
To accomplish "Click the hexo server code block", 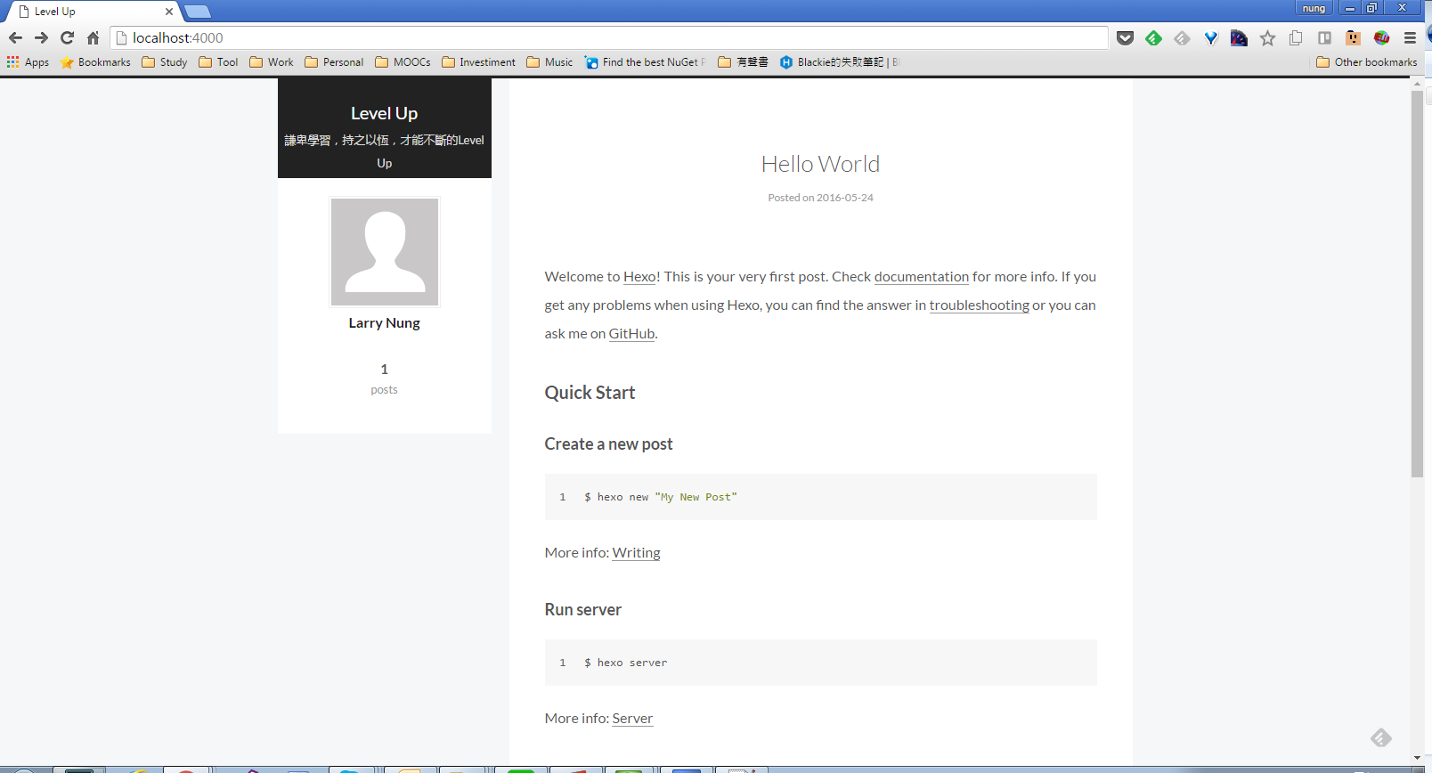I will [x=820, y=663].
